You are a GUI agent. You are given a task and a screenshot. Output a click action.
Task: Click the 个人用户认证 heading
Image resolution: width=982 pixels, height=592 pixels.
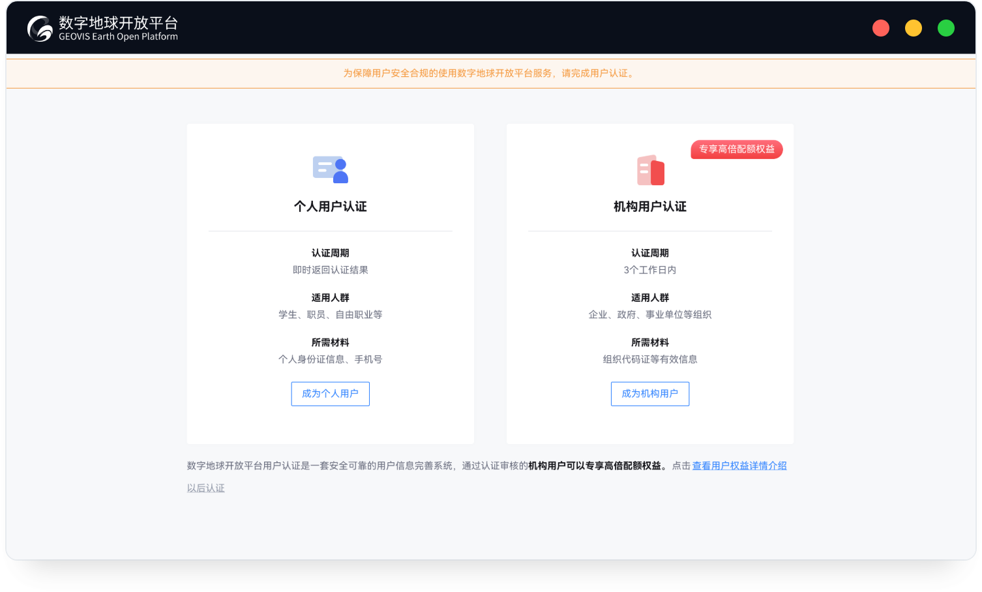331,207
